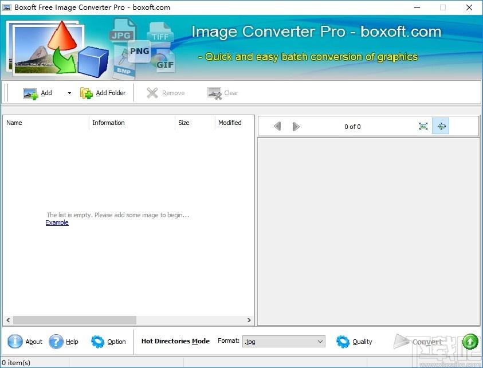Click the Remove toolbar icon
Image resolution: width=483 pixels, height=368 pixels.
(x=152, y=93)
